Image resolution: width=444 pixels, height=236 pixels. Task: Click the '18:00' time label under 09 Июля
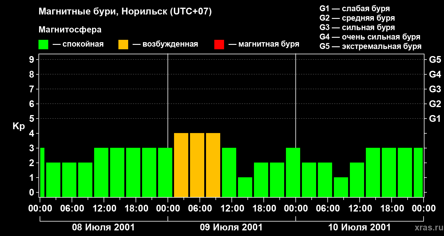(x=264, y=209)
